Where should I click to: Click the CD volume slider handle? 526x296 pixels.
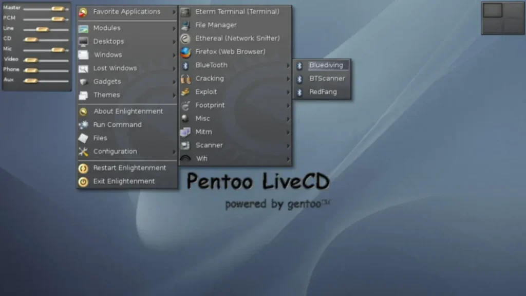(x=31, y=40)
